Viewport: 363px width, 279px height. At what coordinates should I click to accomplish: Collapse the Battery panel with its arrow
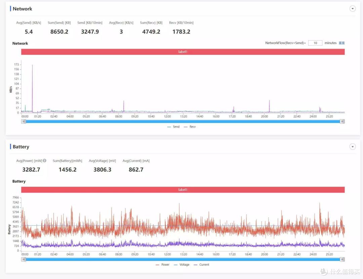point(352,147)
